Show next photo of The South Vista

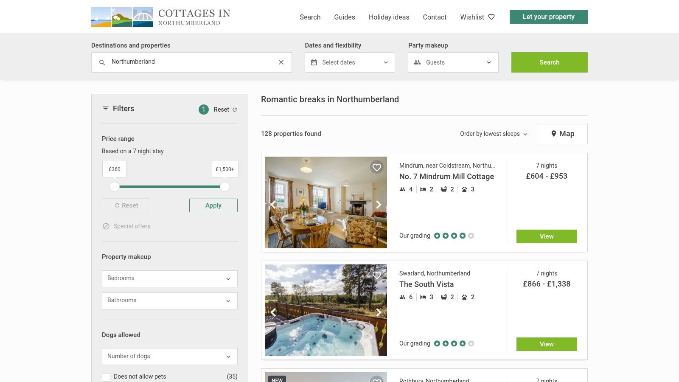click(x=379, y=312)
